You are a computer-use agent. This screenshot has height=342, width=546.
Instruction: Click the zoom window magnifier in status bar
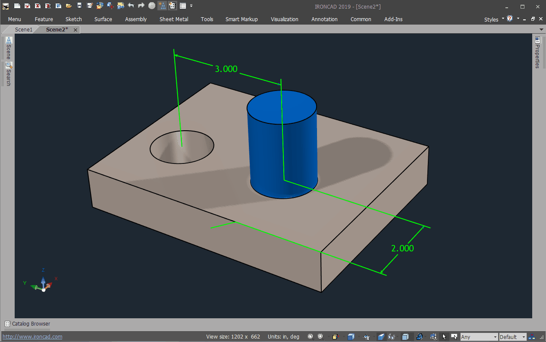tap(310, 337)
